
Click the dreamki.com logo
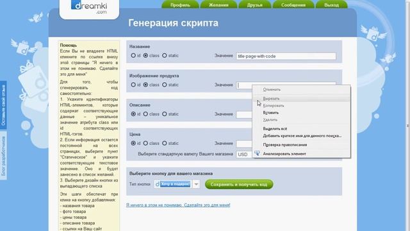(x=89, y=7)
